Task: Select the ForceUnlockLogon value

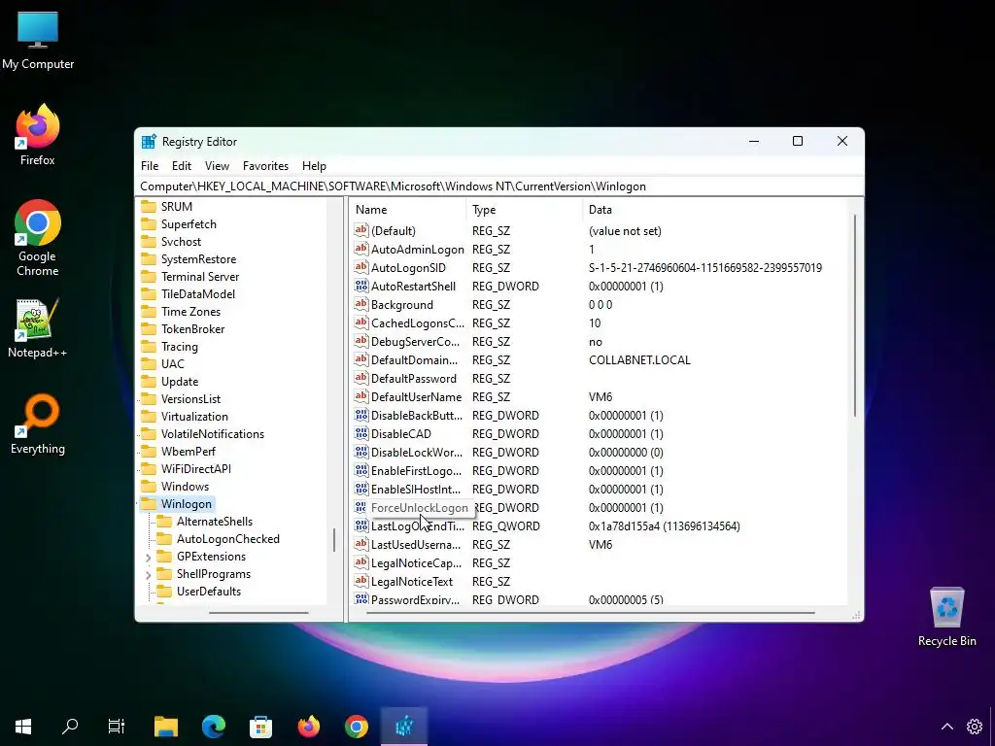Action: point(420,507)
